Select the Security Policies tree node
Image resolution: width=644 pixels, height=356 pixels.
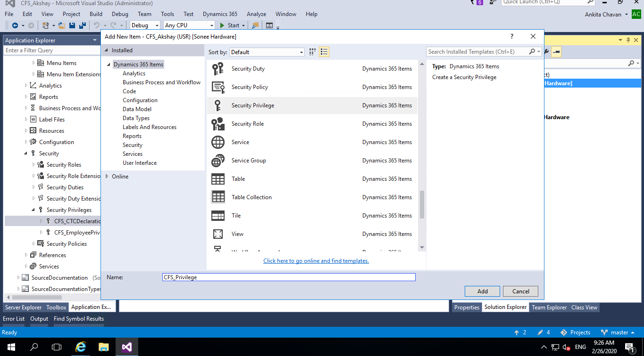(x=67, y=244)
